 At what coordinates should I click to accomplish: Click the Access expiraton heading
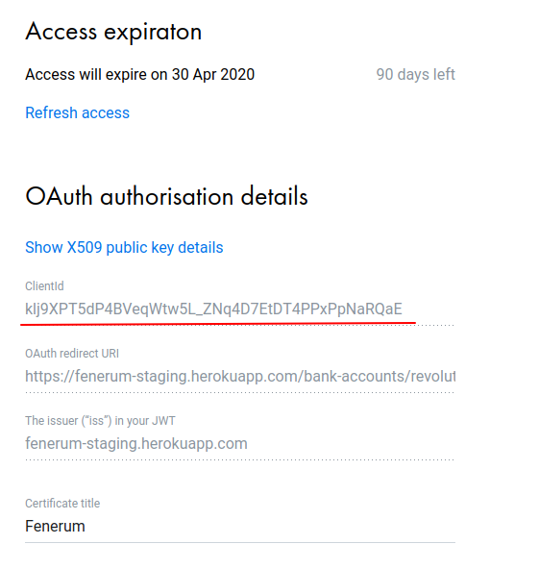pyautogui.click(x=113, y=32)
